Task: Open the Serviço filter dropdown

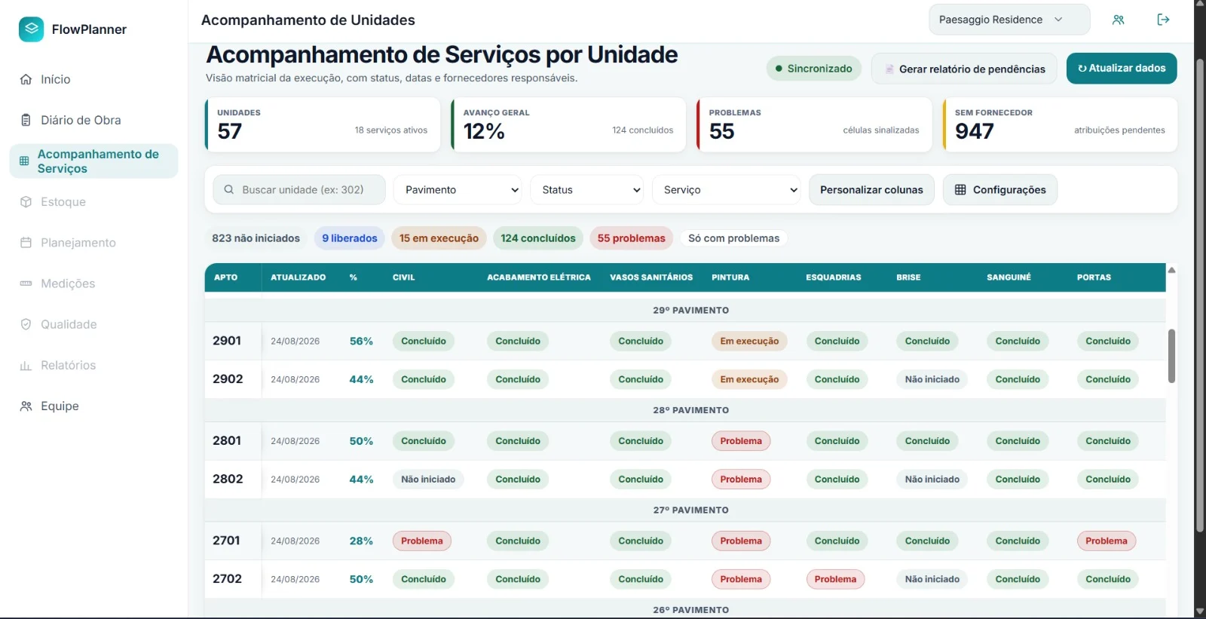Action: click(x=727, y=190)
